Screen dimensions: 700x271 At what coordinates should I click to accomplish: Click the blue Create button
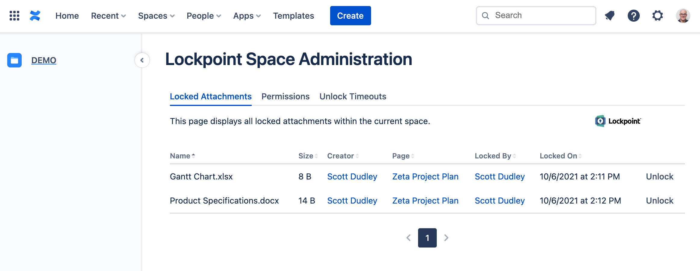tap(350, 16)
